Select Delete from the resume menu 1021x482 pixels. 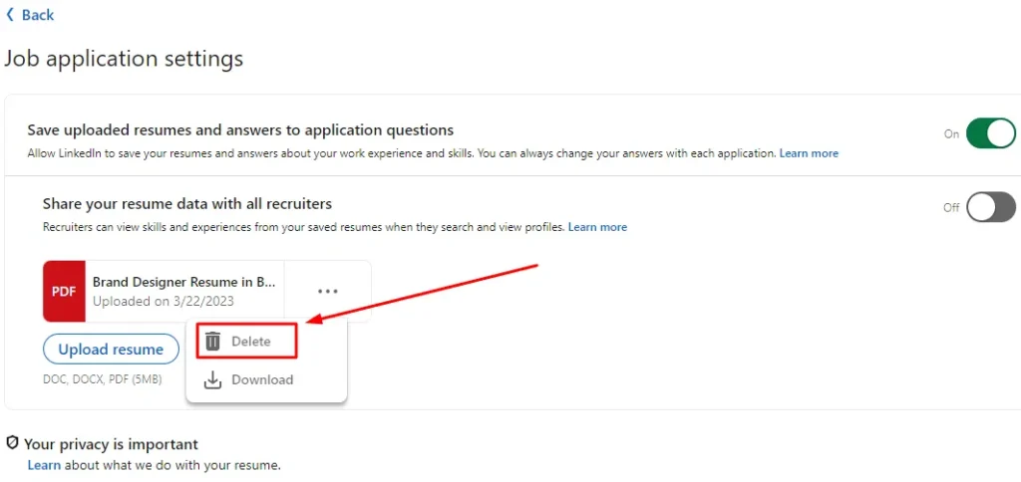coord(250,342)
